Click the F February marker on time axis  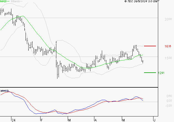click(42, 120)
